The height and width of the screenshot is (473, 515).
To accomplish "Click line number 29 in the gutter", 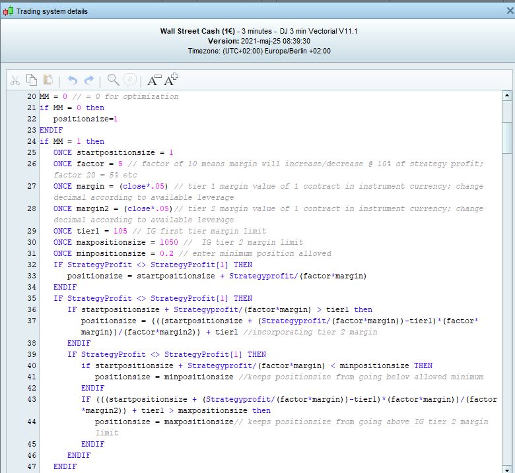I will pyautogui.click(x=32, y=231).
